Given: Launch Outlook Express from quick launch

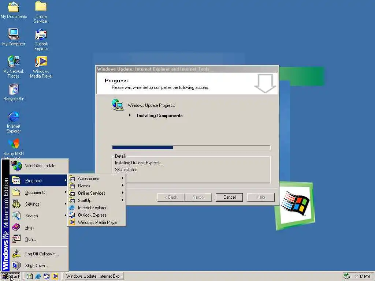Looking at the screenshot, I should 47,276.
